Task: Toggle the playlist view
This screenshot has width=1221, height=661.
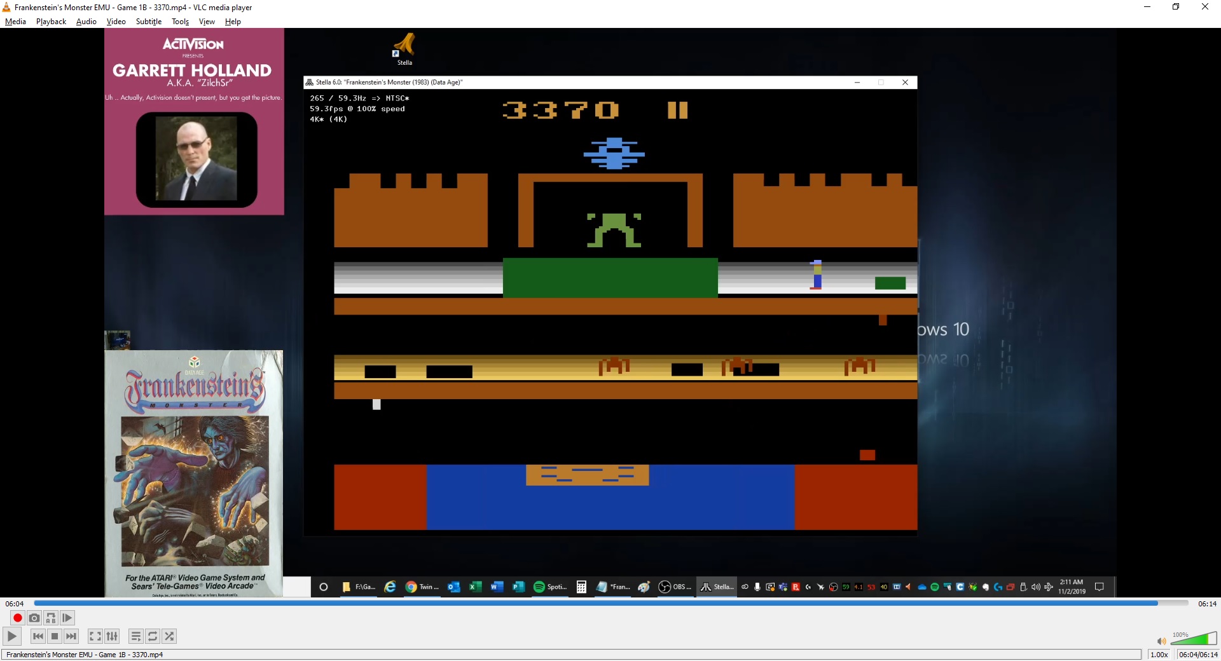Action: pos(136,636)
